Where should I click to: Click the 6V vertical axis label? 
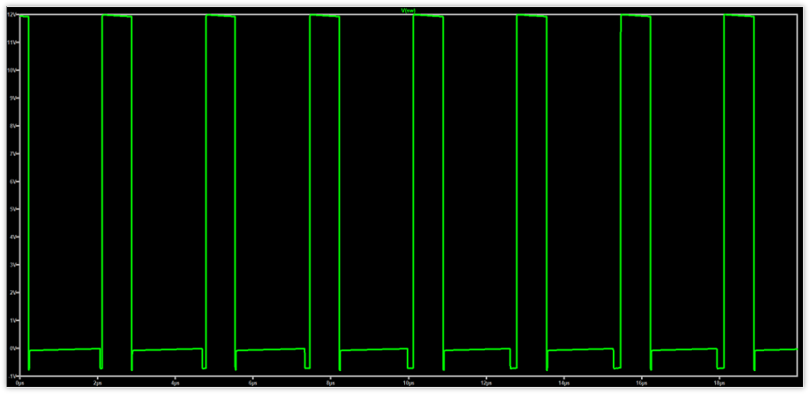click(11, 181)
